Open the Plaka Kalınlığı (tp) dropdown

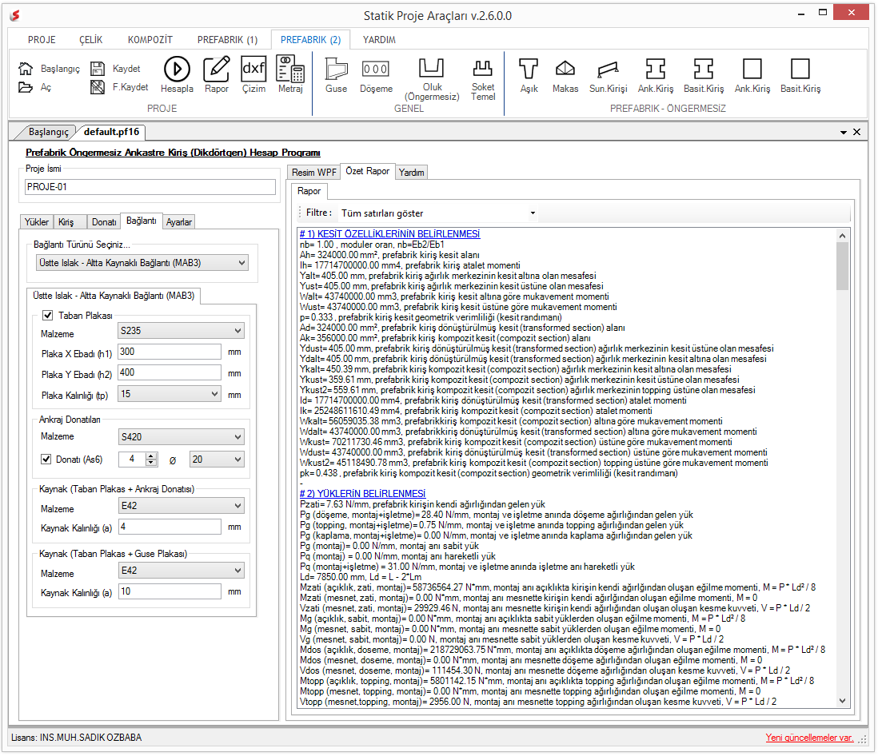tap(169, 395)
